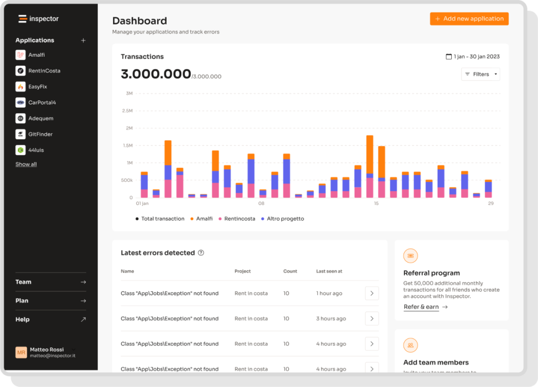The width and height of the screenshot is (538, 387).
Task: Select the 44luis application icon
Action: point(21,150)
